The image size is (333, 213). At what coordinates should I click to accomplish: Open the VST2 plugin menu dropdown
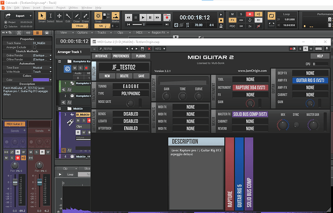pyautogui.click(x=160, y=49)
